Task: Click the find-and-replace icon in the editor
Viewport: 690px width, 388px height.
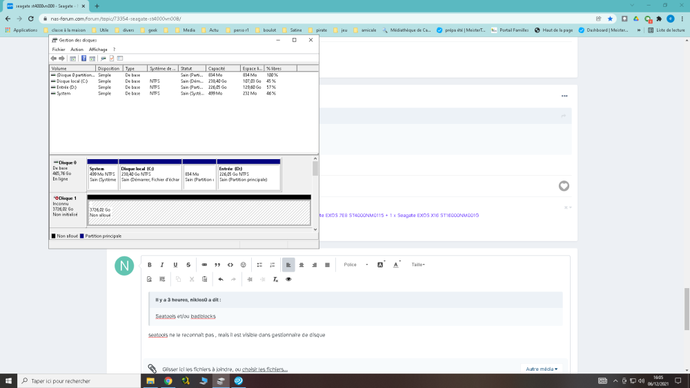Action: (x=149, y=280)
